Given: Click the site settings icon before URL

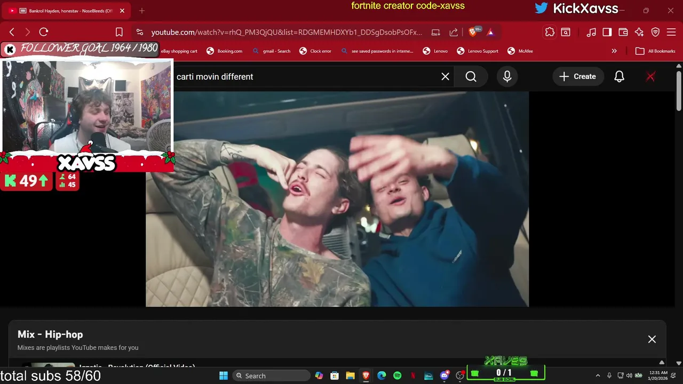Looking at the screenshot, I should click(x=139, y=33).
